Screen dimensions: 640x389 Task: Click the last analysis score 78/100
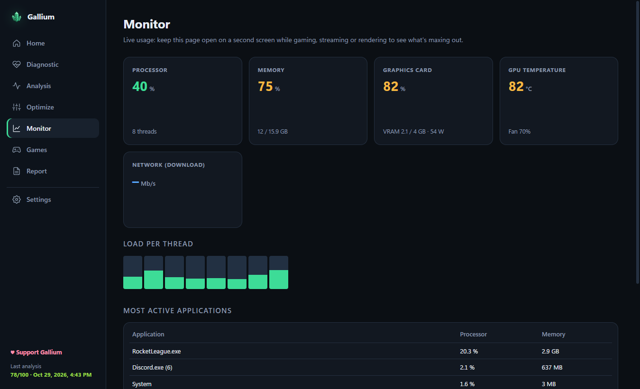coord(19,375)
